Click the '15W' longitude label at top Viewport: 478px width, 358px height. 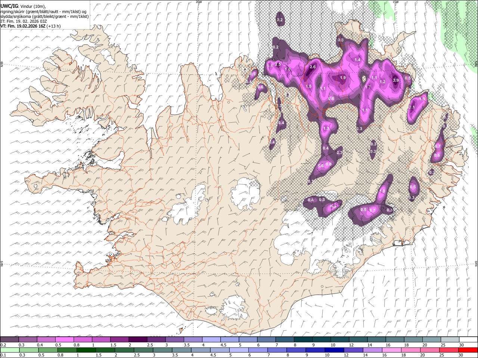395,2
